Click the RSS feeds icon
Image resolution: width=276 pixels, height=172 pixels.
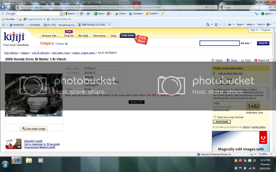[216, 24]
